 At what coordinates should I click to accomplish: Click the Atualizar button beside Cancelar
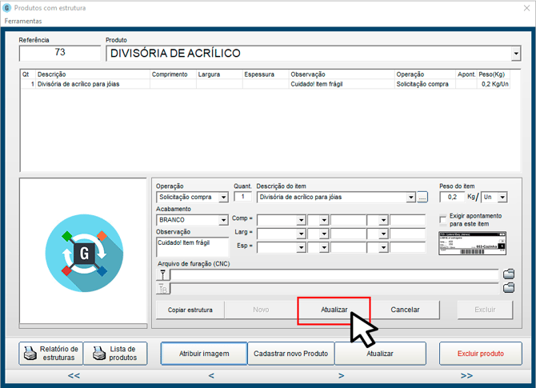(x=334, y=310)
